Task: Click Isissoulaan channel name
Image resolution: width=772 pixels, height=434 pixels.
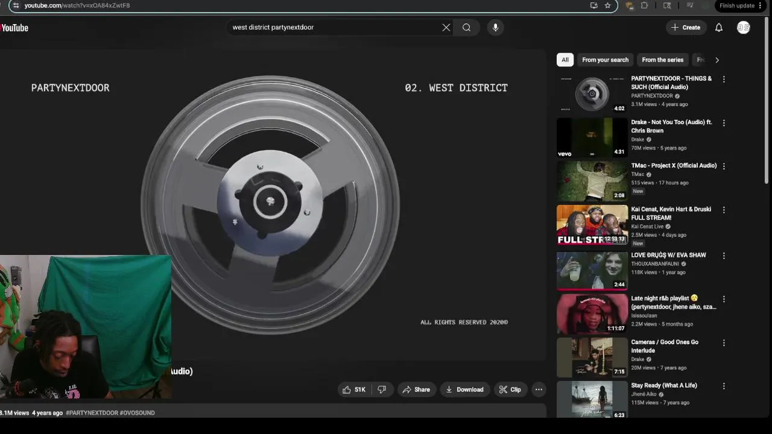Action: [644, 316]
